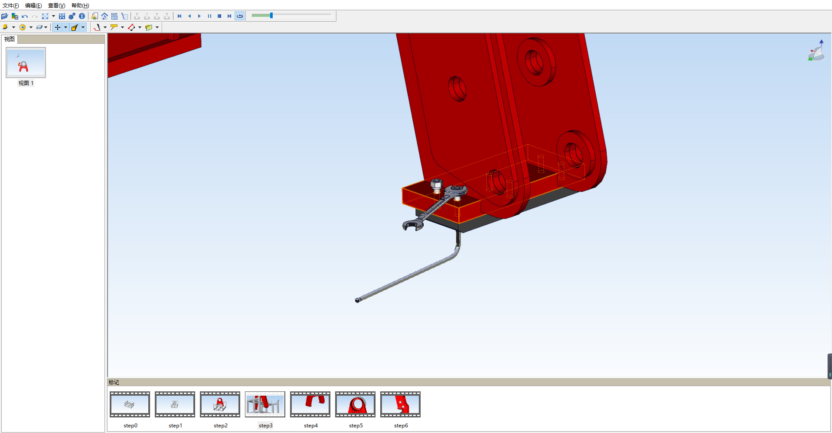The image size is (832, 433).
Task: Open the eye visibility dropdown arrow
Action: (31, 27)
